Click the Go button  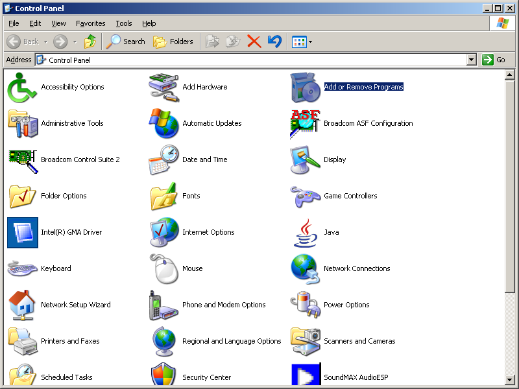494,60
